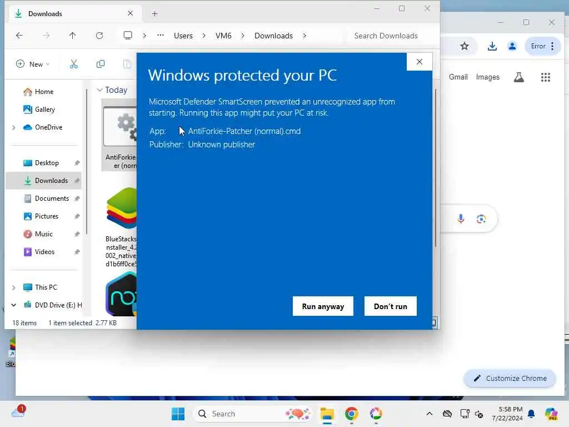The image size is (569, 427).
Task: Select the BlueStacks installer file
Action: (x=121, y=227)
